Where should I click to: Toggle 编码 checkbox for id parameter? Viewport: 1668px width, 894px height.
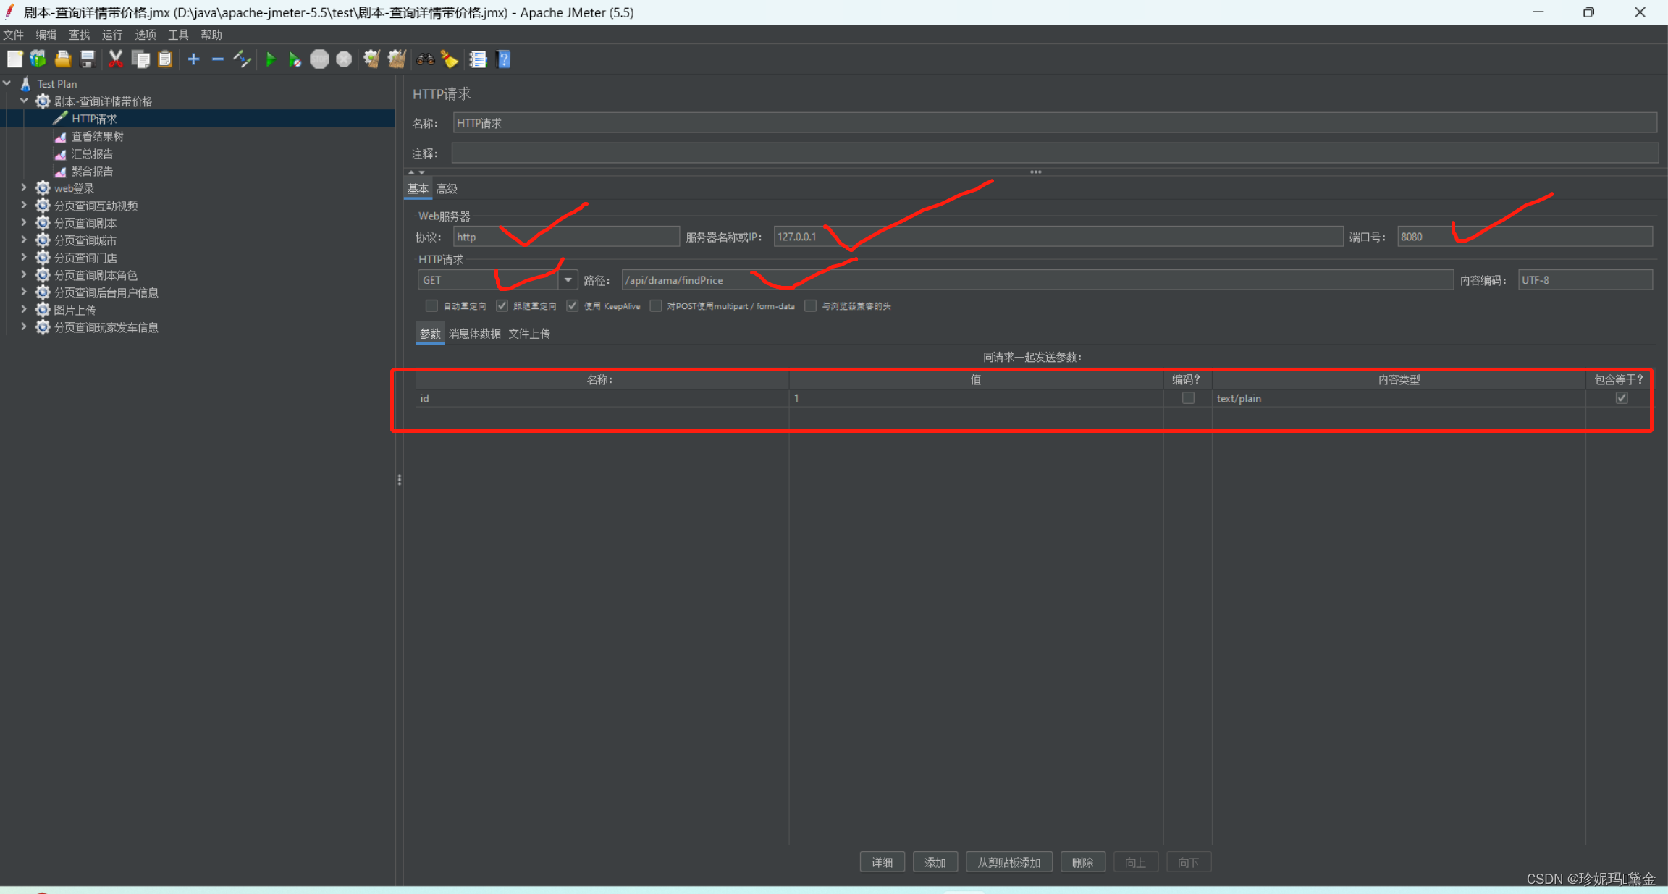click(1188, 397)
